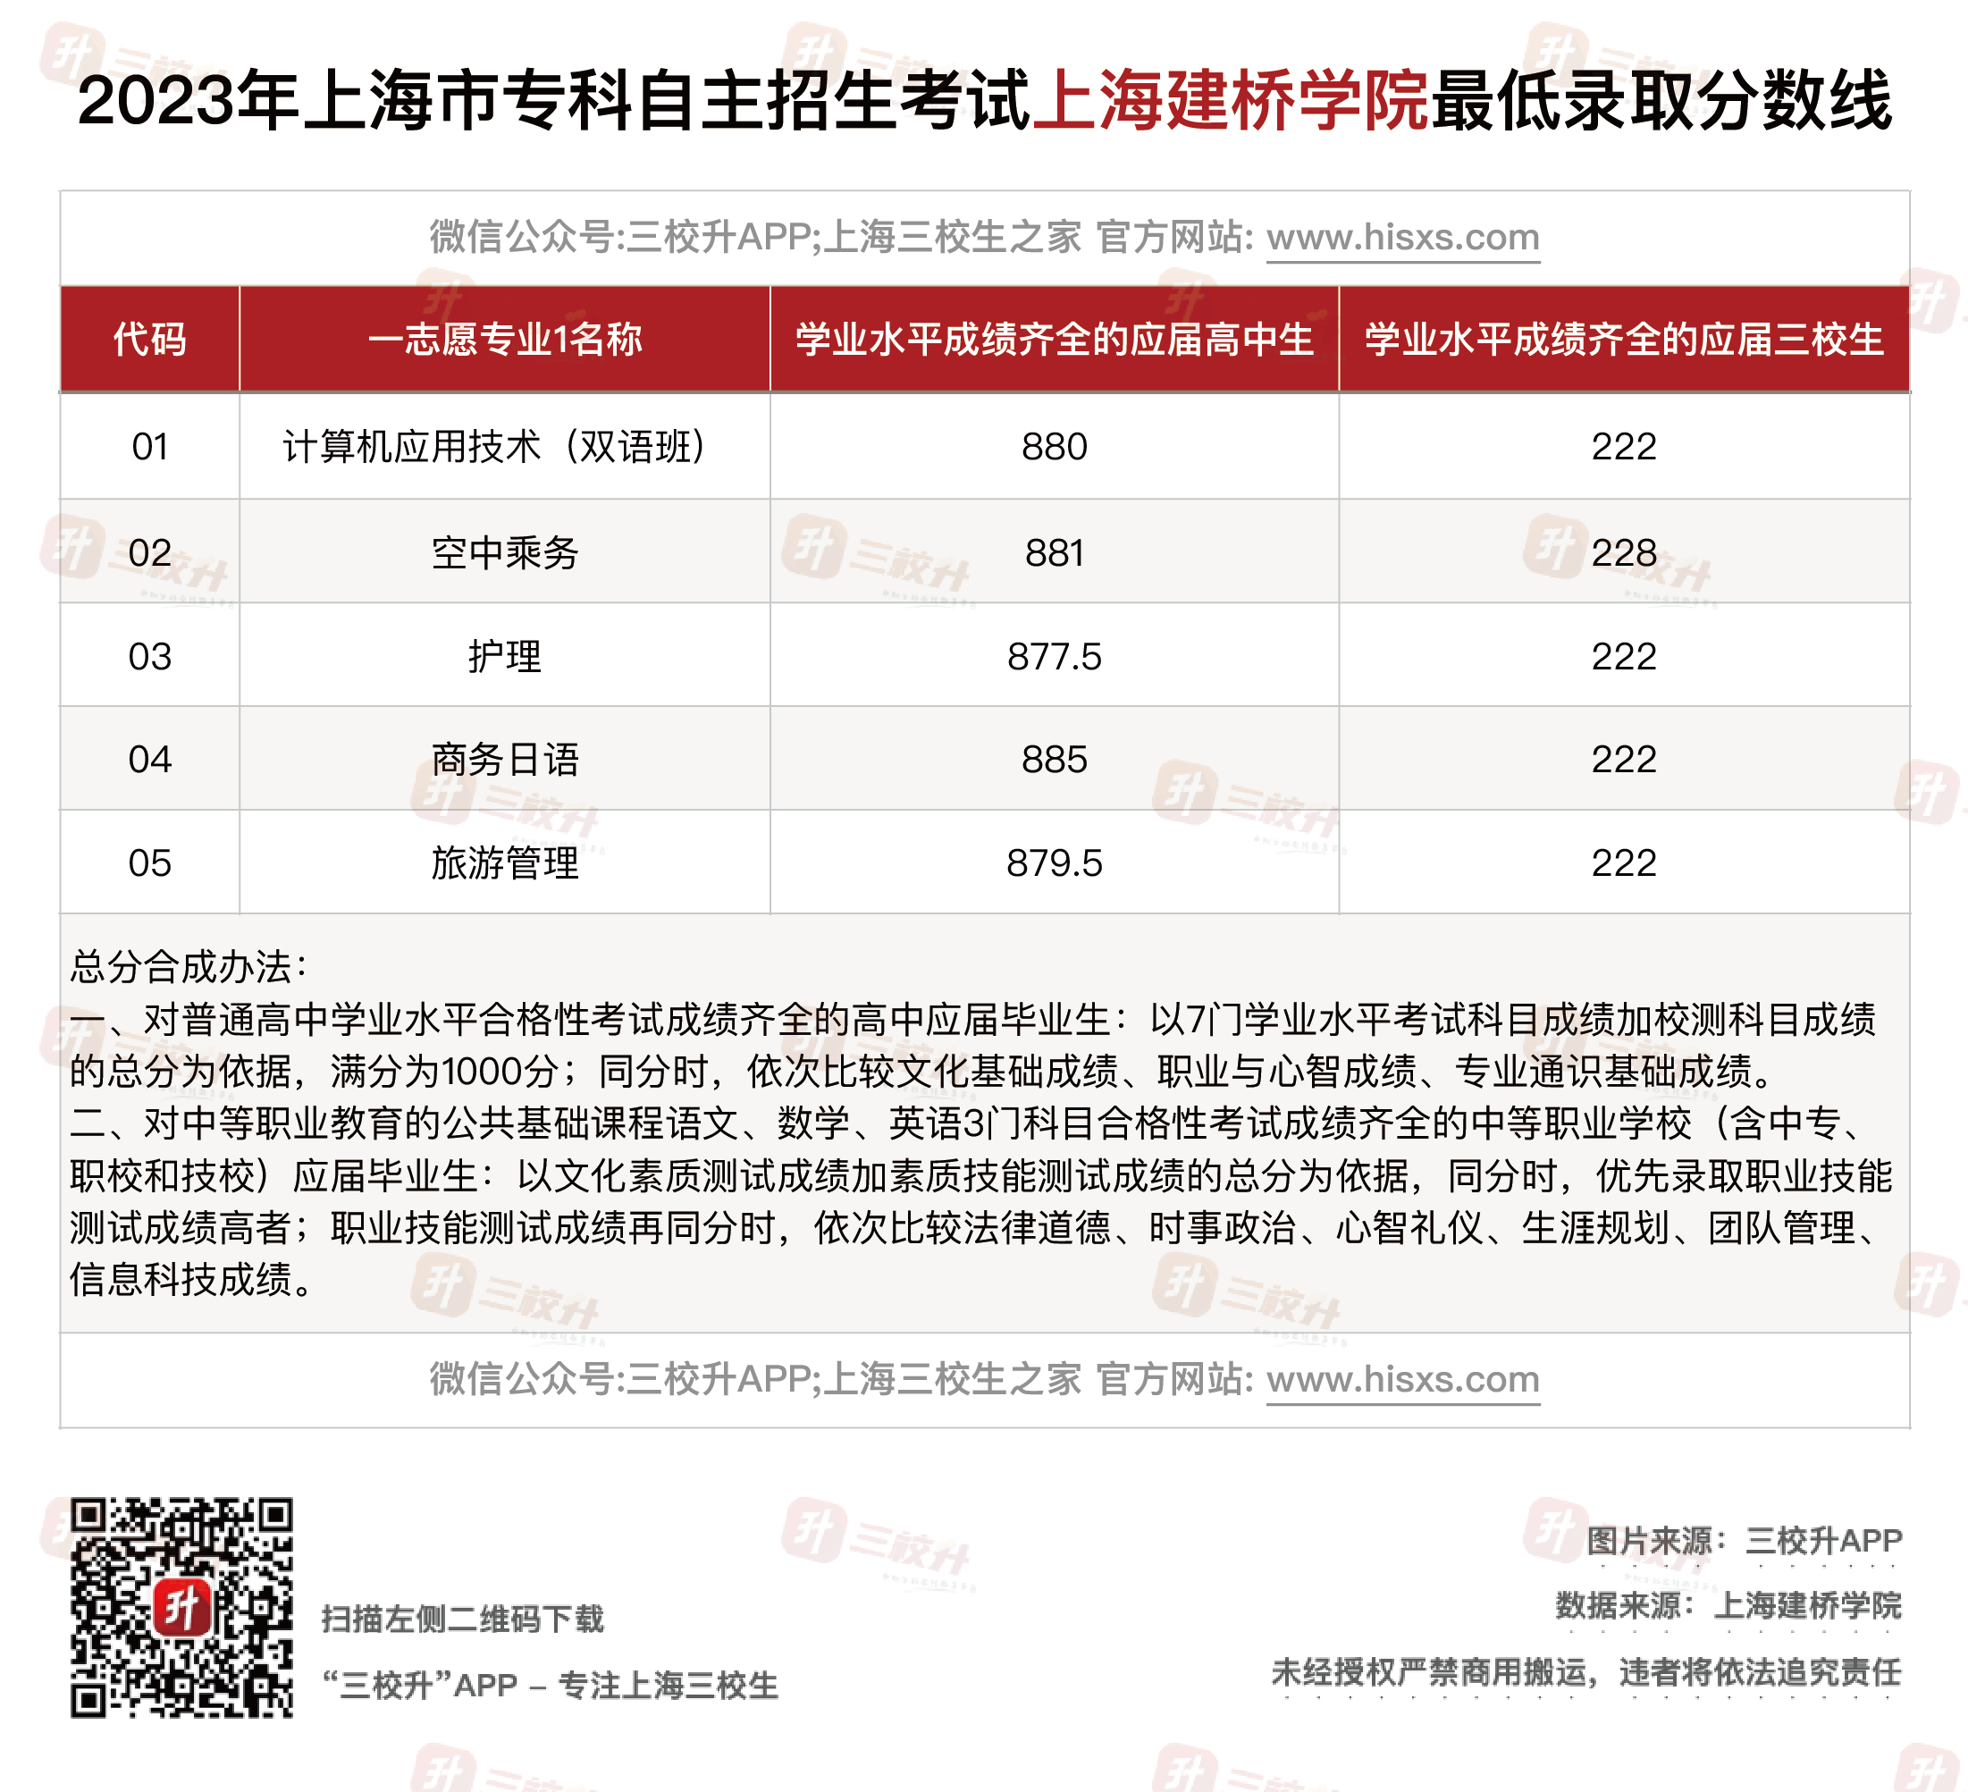Click the 学业水平成绩齐全的应届高中生 header

click(x=1055, y=340)
